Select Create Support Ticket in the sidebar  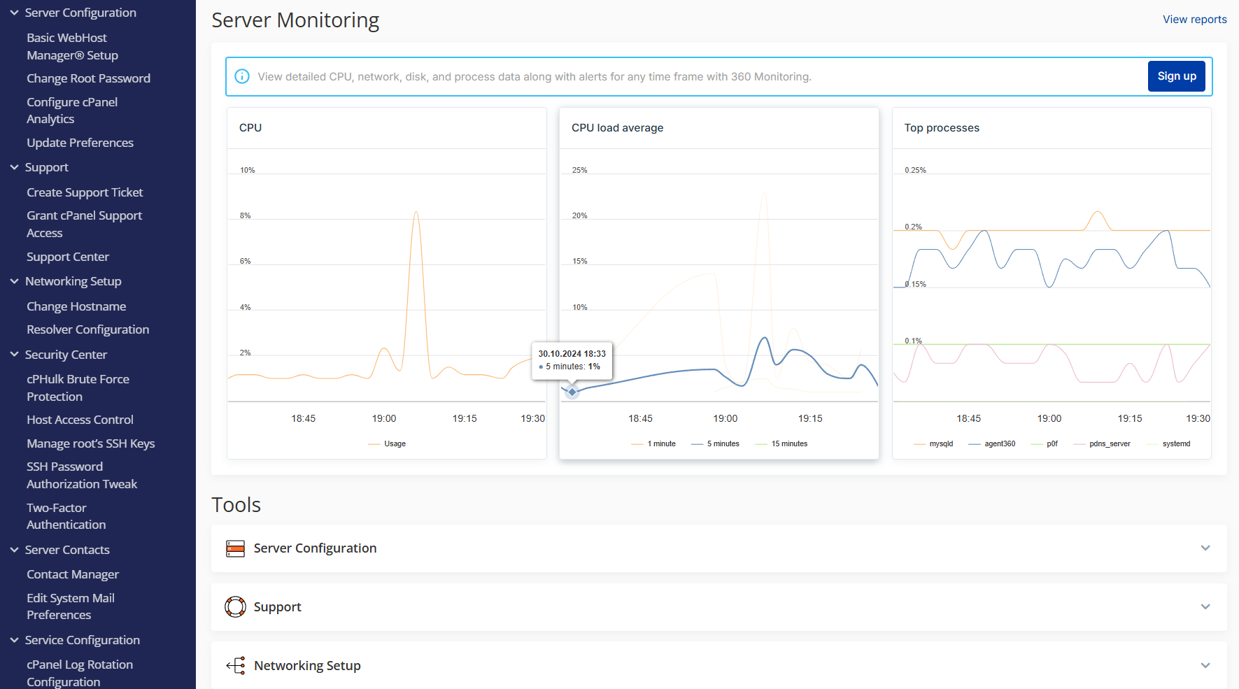pos(85,192)
